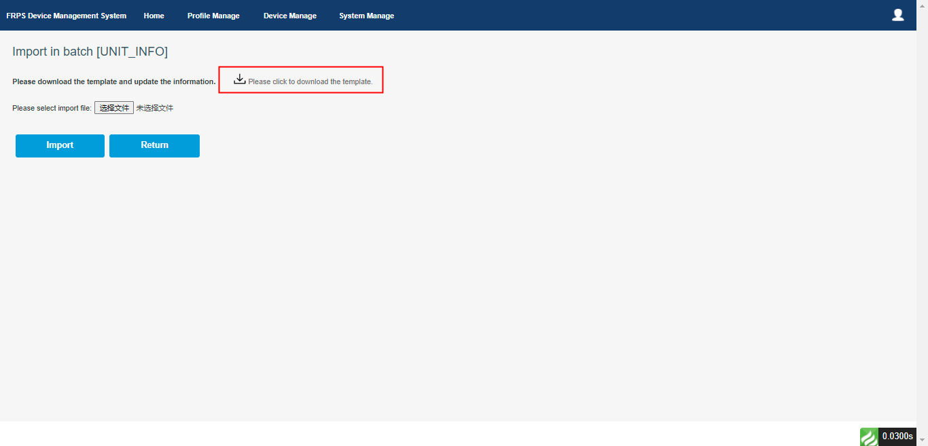This screenshot has height=446, width=928.
Task: Click 'Please click to download the template' link
Action: 310,81
